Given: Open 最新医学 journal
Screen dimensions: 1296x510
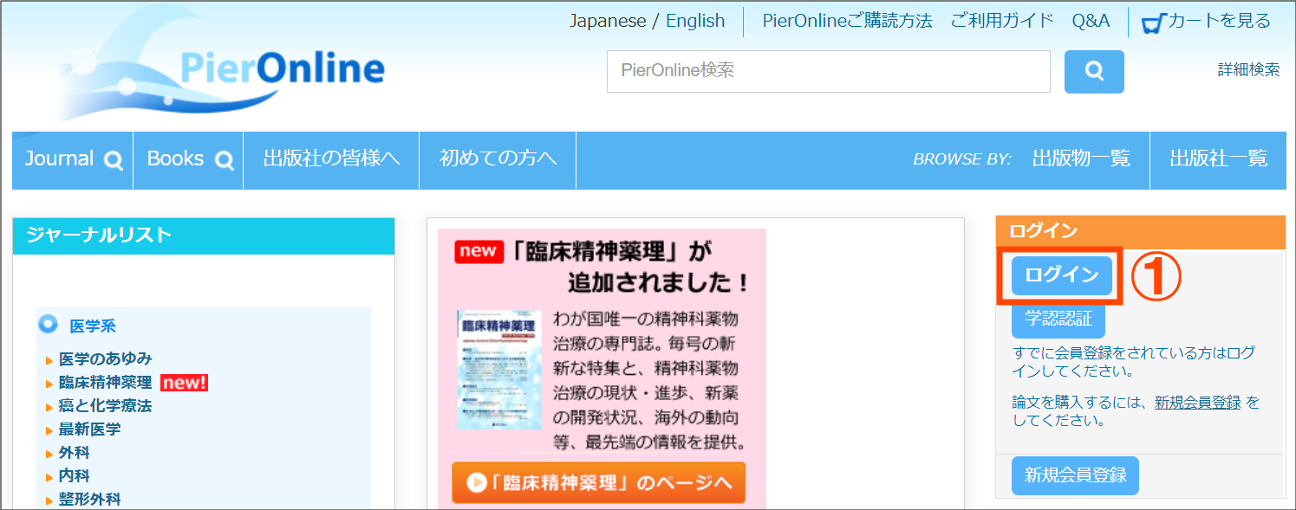Looking at the screenshot, I should 90,429.
